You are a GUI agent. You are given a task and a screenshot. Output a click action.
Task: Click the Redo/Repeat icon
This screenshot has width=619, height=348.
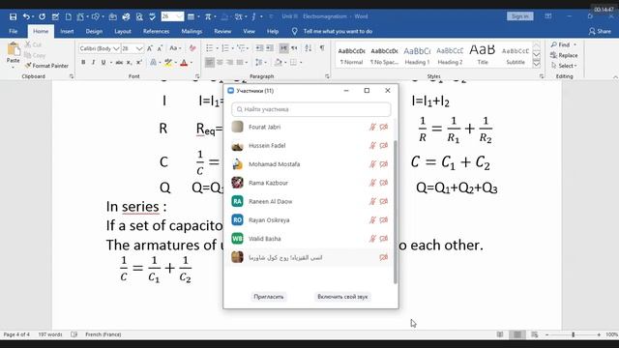tap(42, 16)
